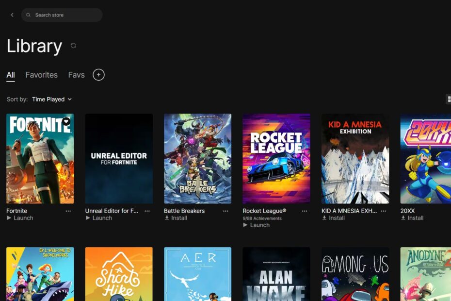Switch view with the grid view icon
The height and width of the screenshot is (301, 451).
point(448,100)
